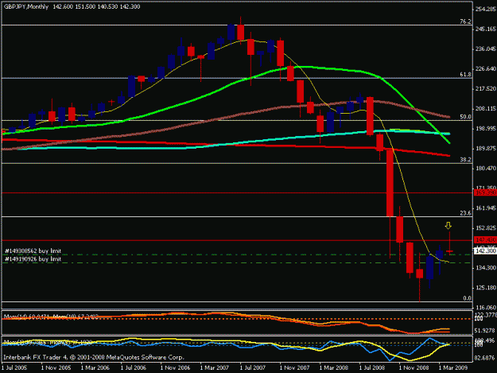The width and height of the screenshot is (497, 373).
Task: Select the 50.0 Fibonacci level label
Action: click(x=465, y=117)
